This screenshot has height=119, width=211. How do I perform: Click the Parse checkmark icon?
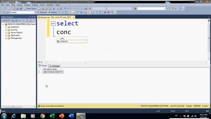click(63, 13)
